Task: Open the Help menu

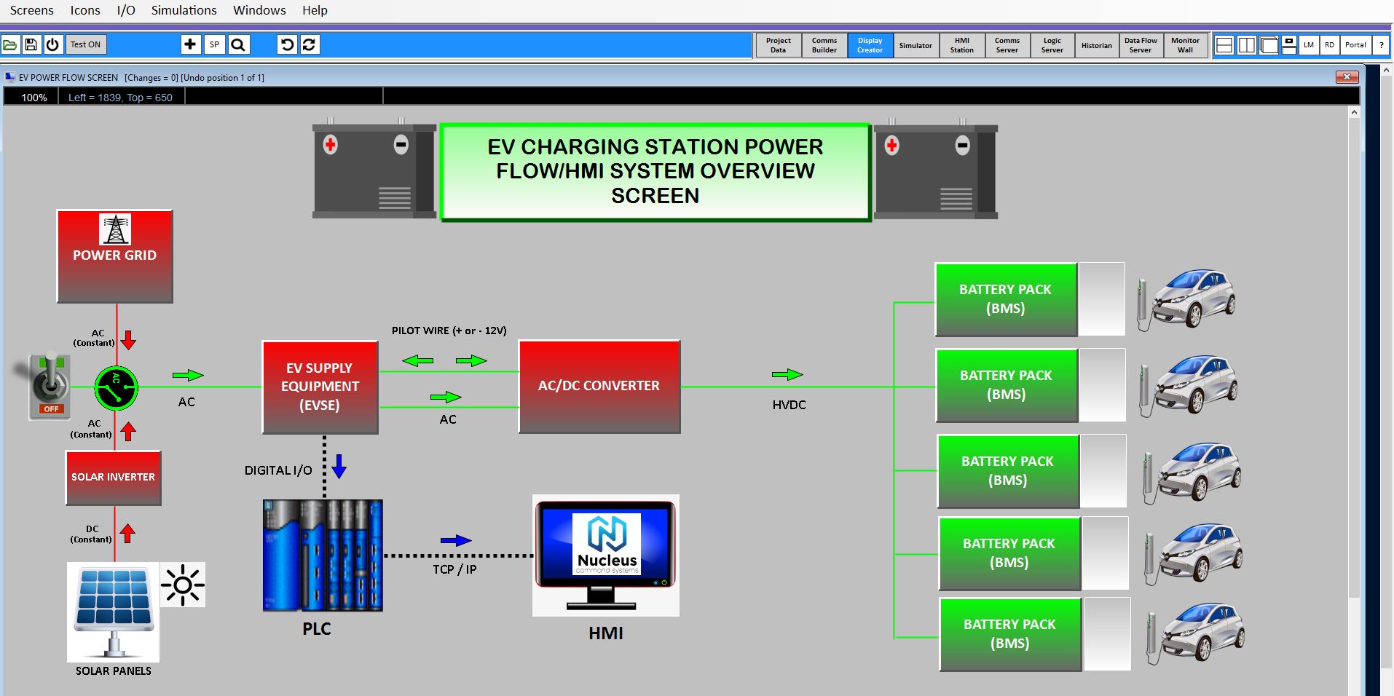Action: [x=315, y=10]
